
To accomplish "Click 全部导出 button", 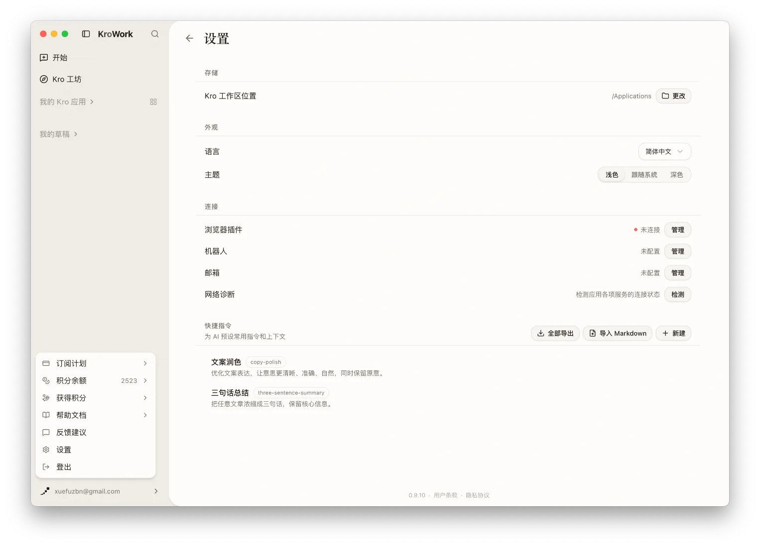I will click(x=555, y=333).
